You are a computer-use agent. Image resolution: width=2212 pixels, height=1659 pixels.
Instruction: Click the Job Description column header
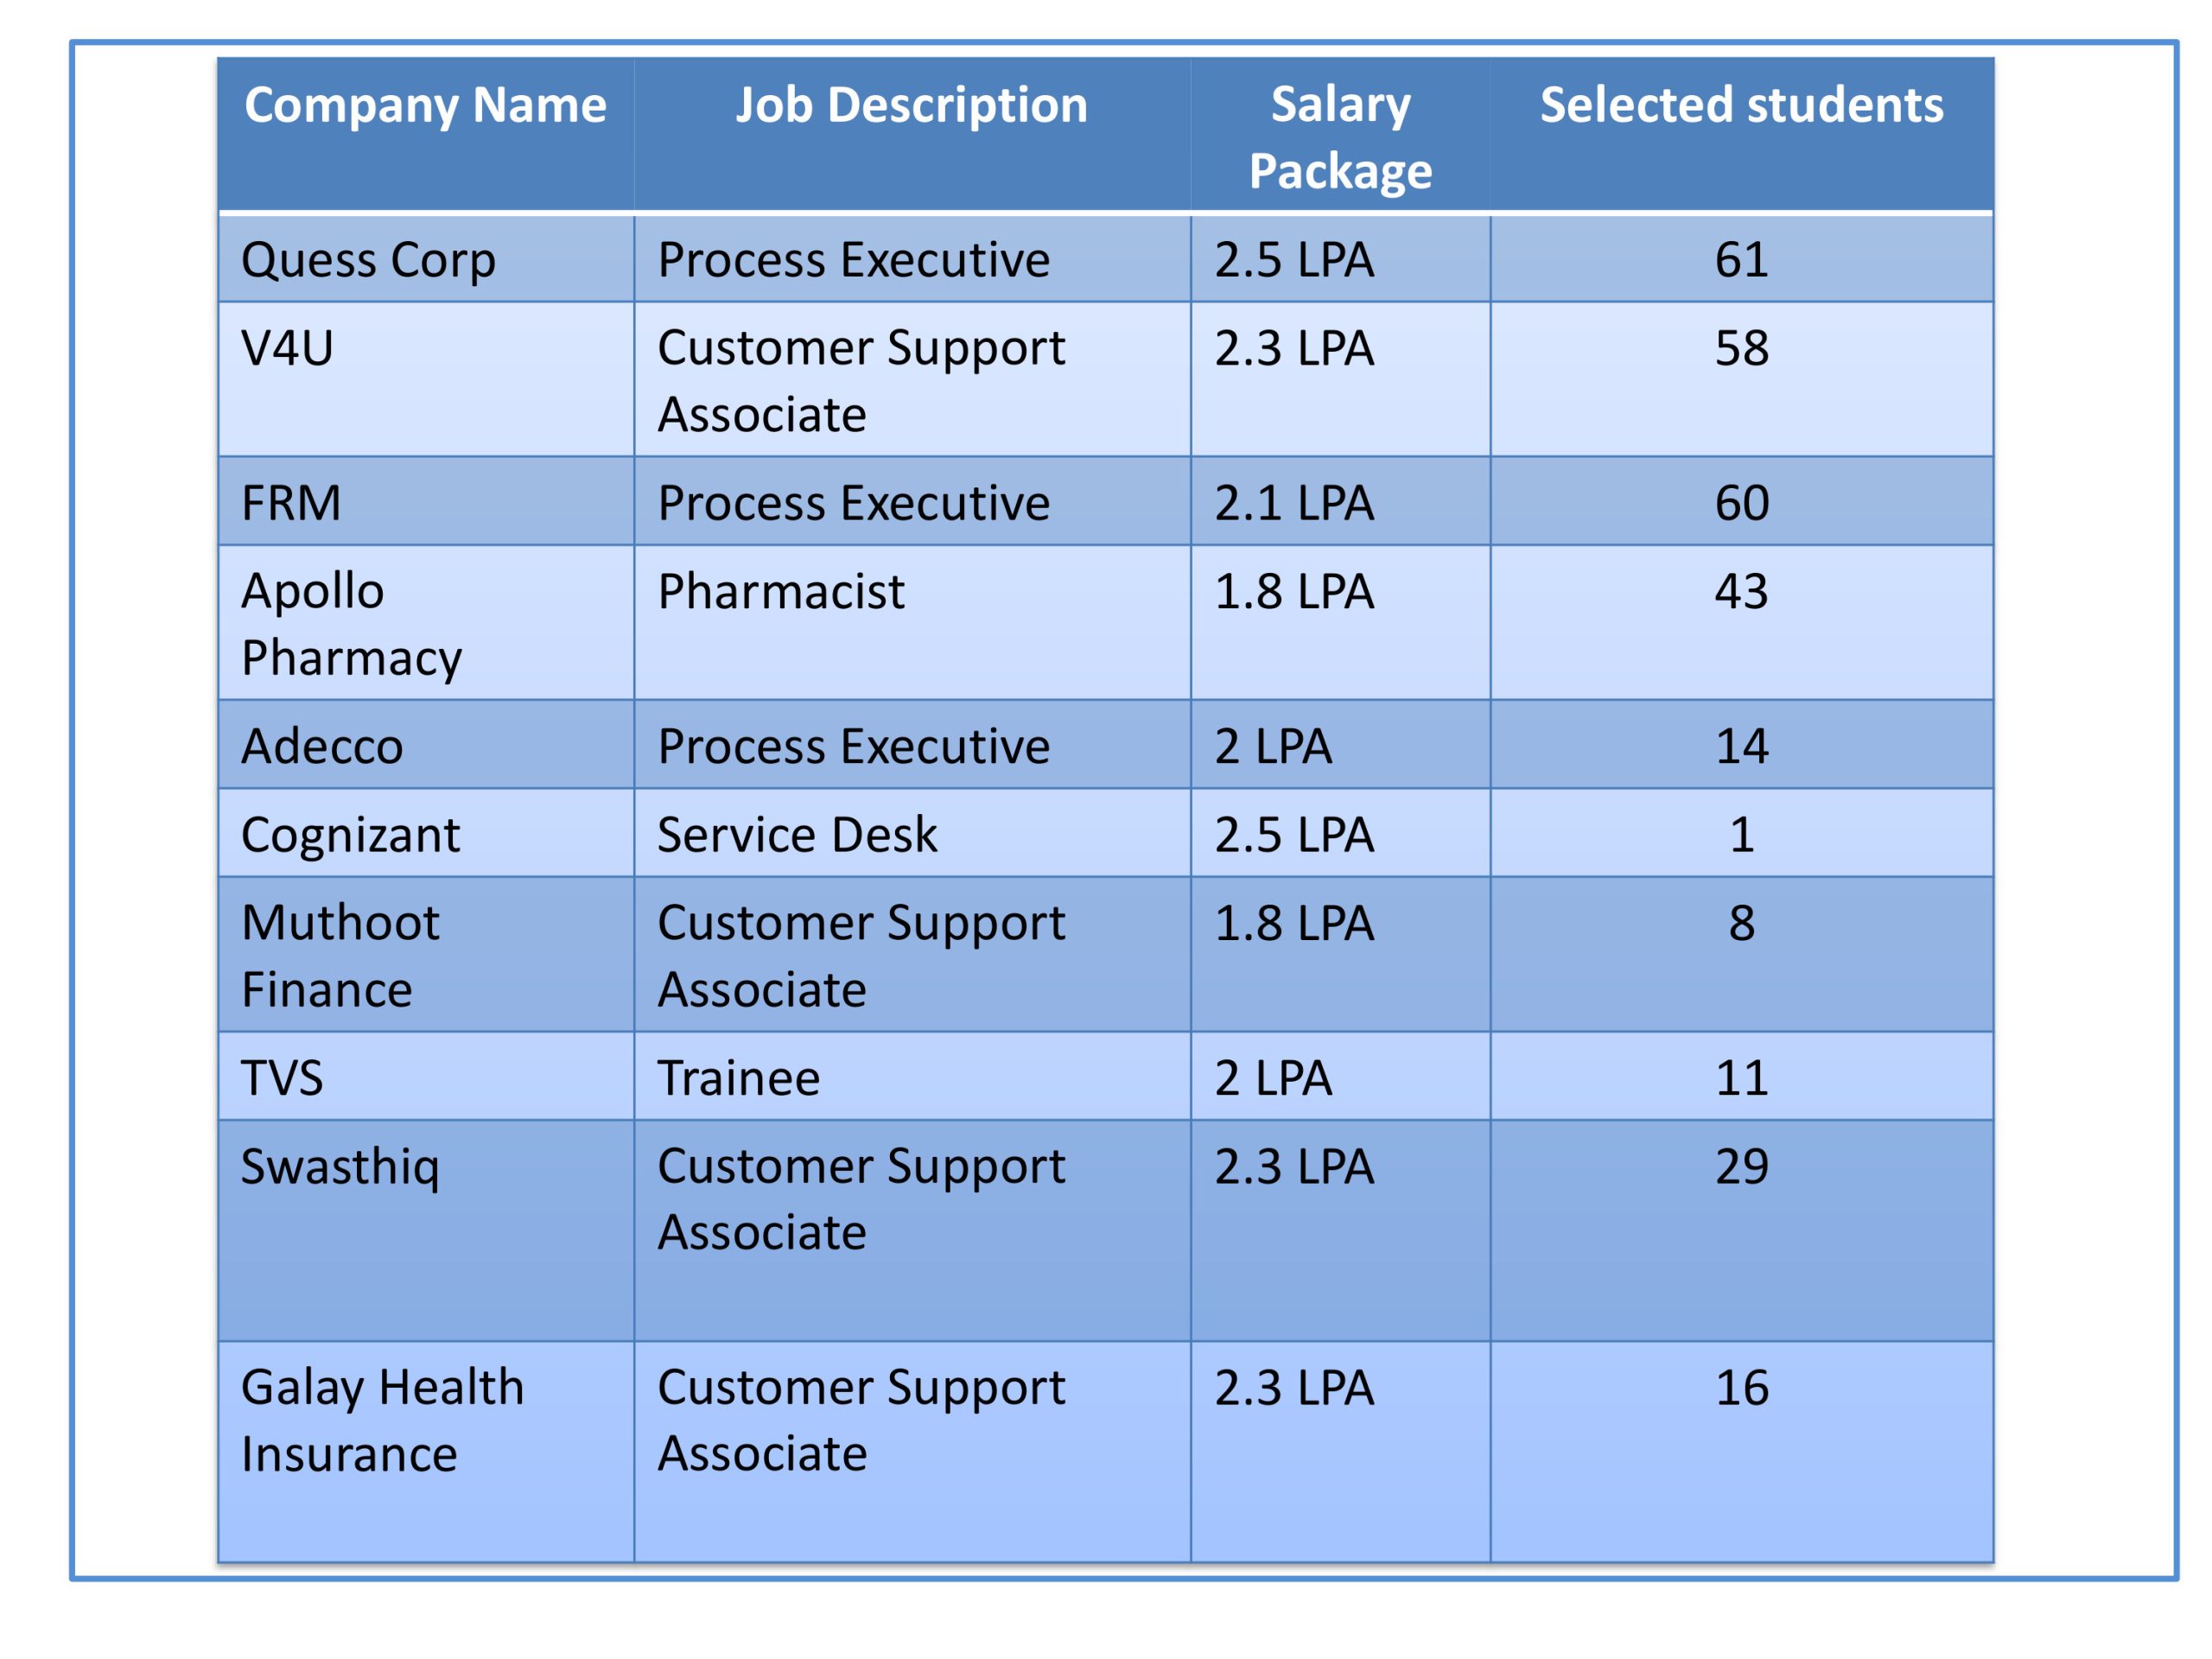coord(911,105)
